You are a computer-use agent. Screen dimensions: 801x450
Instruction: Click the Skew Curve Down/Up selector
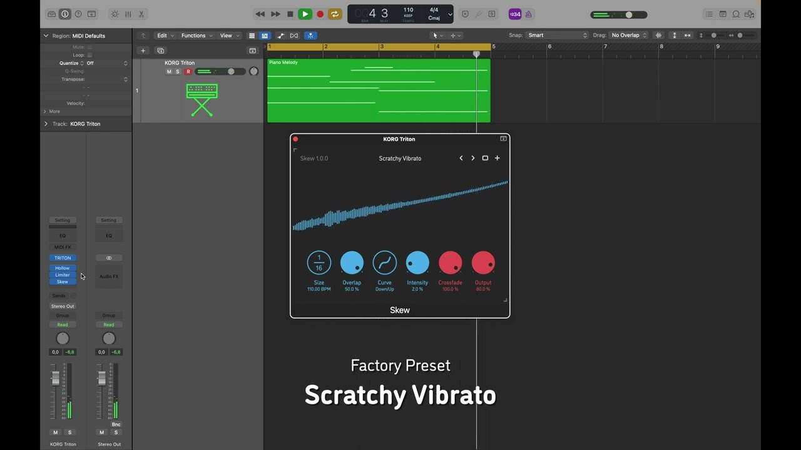pos(384,263)
